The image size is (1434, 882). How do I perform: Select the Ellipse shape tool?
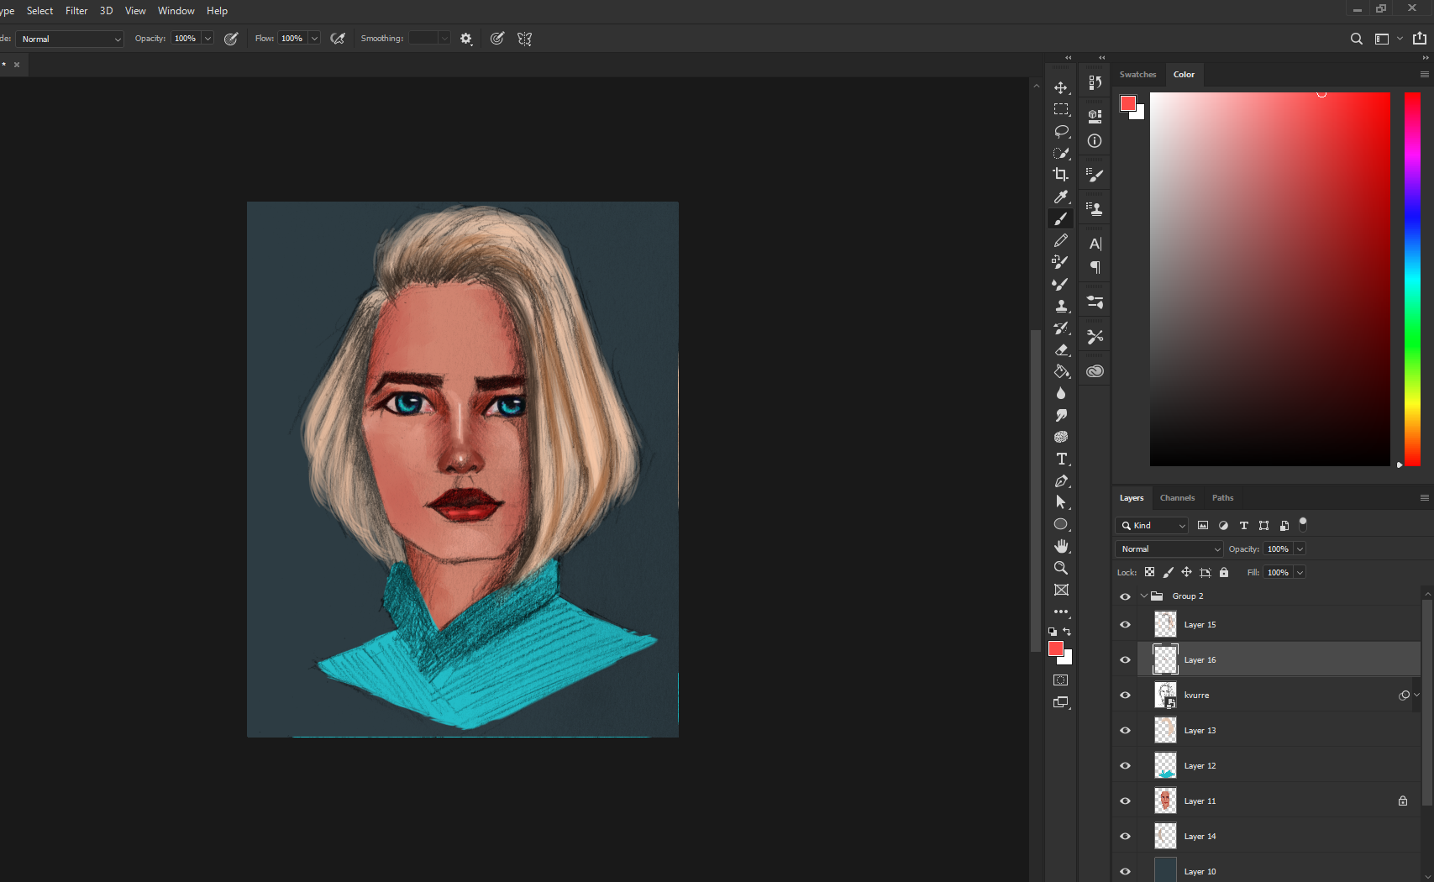tap(1061, 524)
